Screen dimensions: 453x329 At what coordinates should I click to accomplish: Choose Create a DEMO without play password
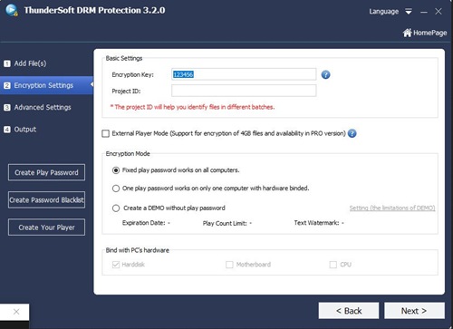click(116, 208)
